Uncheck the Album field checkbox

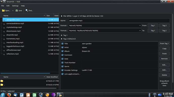click(62, 51)
